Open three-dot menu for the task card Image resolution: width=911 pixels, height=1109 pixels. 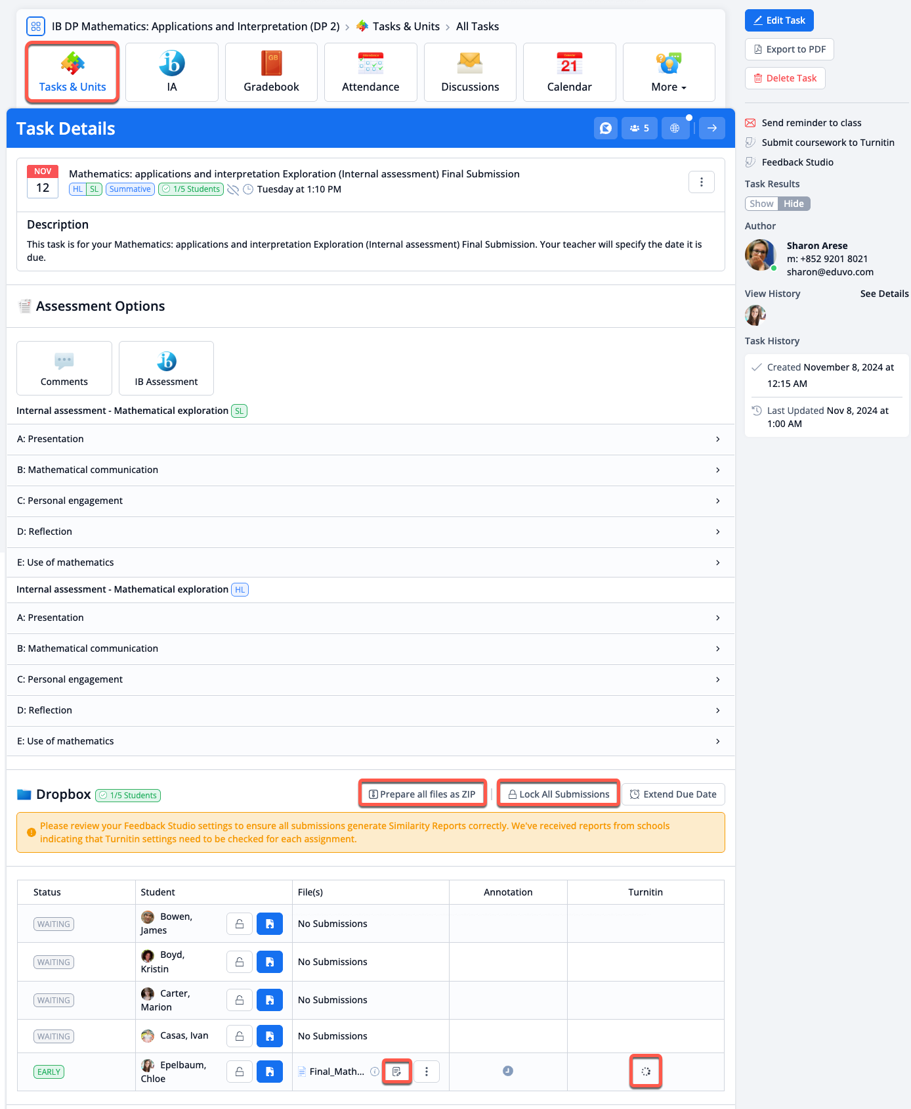(x=701, y=182)
